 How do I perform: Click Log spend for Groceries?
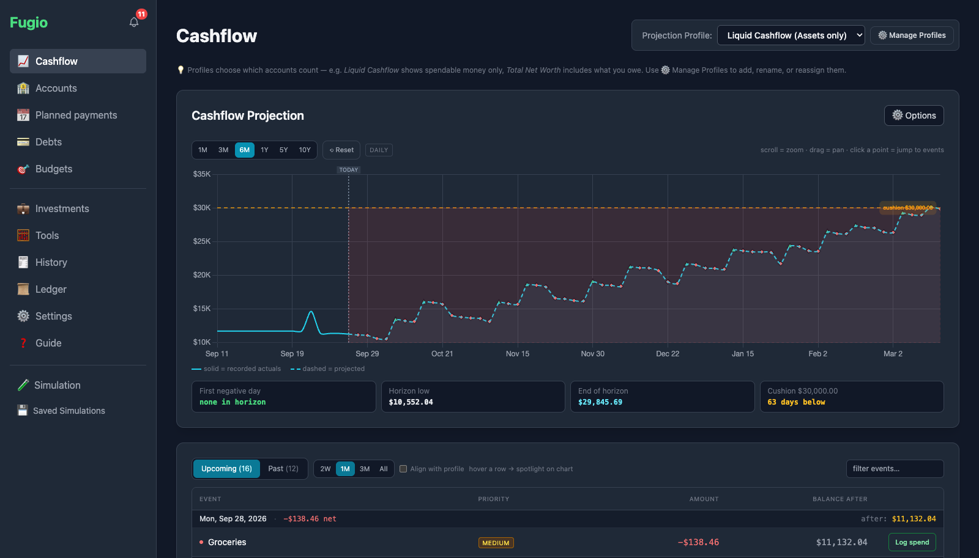(912, 542)
